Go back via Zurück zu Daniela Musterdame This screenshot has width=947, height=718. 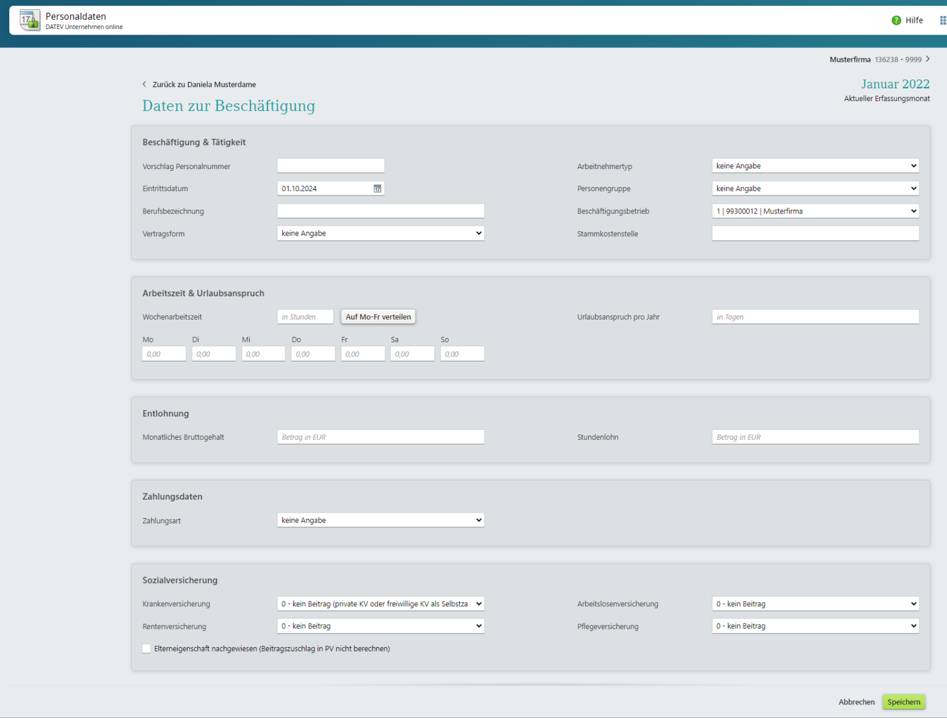204,85
